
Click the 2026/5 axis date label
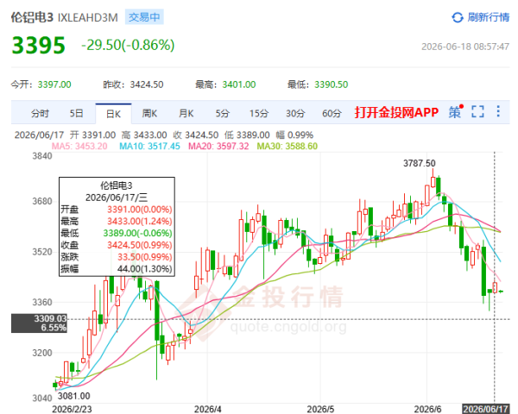(320, 410)
